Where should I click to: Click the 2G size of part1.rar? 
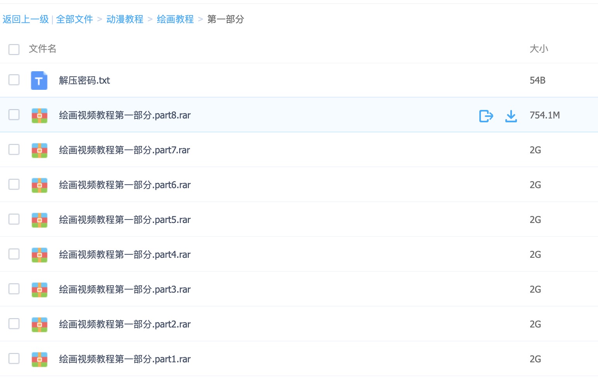click(x=535, y=359)
